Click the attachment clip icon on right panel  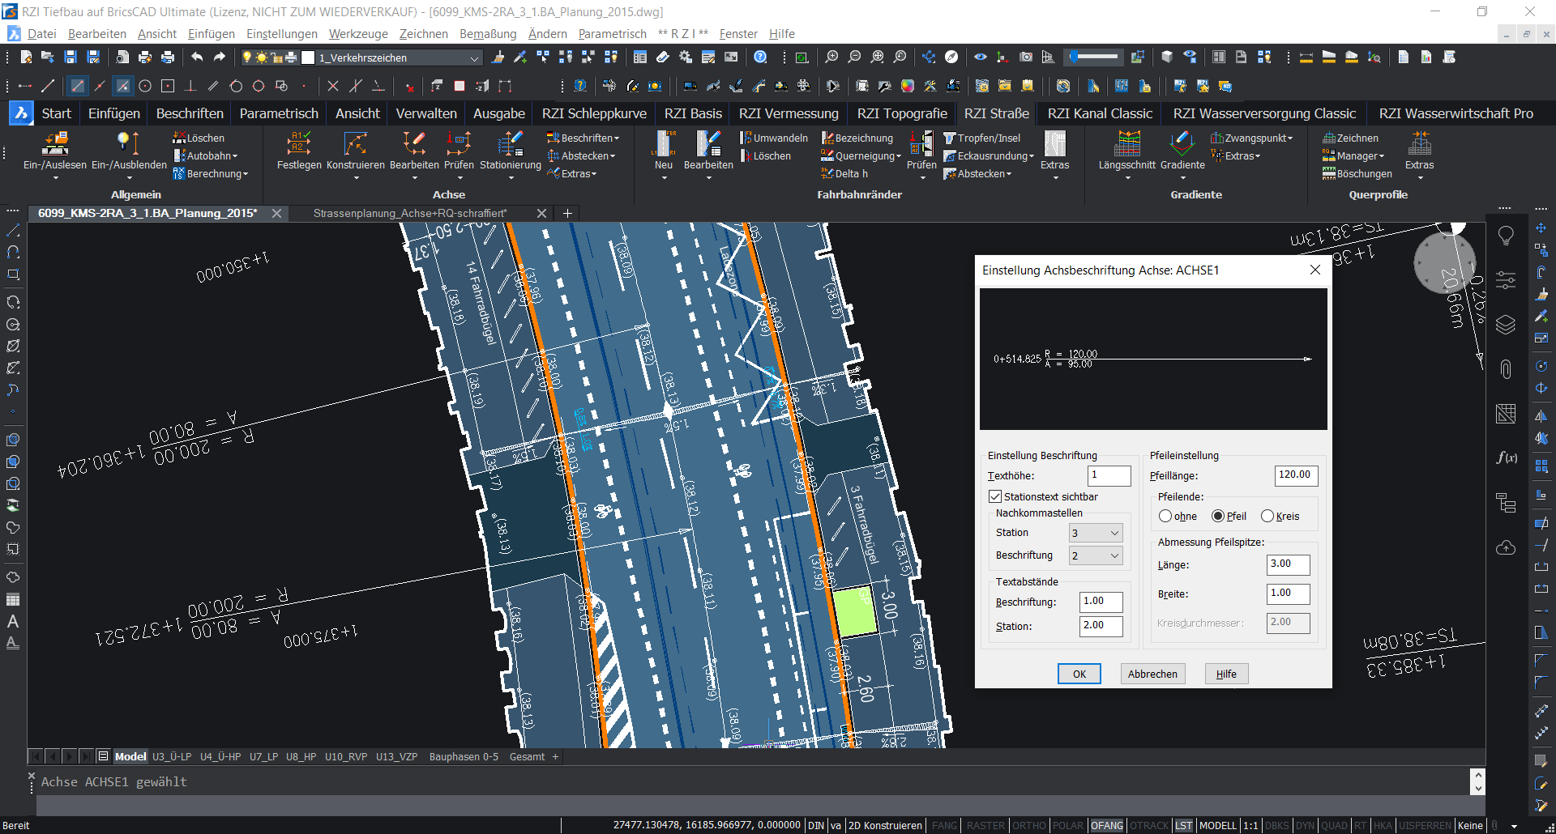[x=1506, y=369]
